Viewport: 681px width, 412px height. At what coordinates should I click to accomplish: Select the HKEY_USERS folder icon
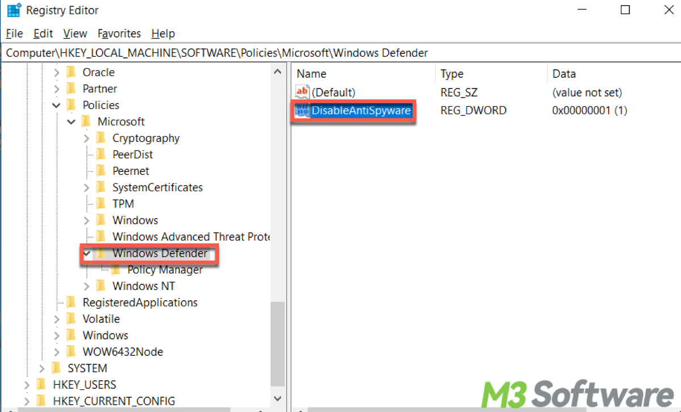41,385
